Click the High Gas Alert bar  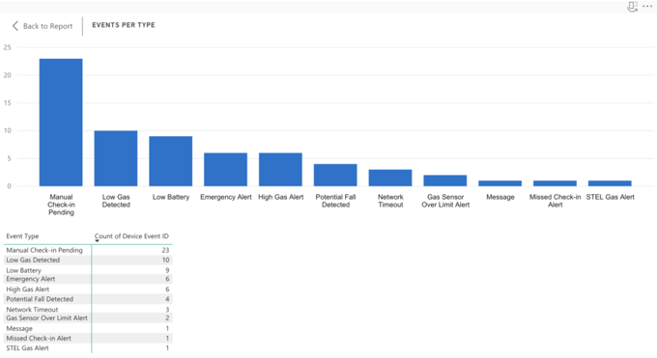coord(280,170)
